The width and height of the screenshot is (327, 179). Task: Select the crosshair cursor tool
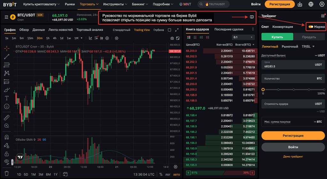7,48
